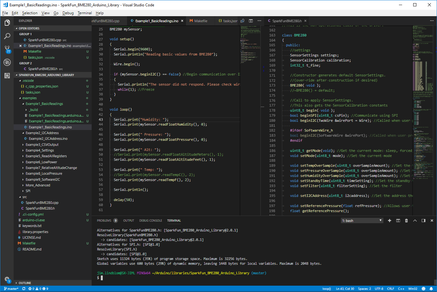Image resolution: width=437 pixels, height=292 pixels.
Task: Open the Terminal menu
Action: pyautogui.click(x=84, y=13)
